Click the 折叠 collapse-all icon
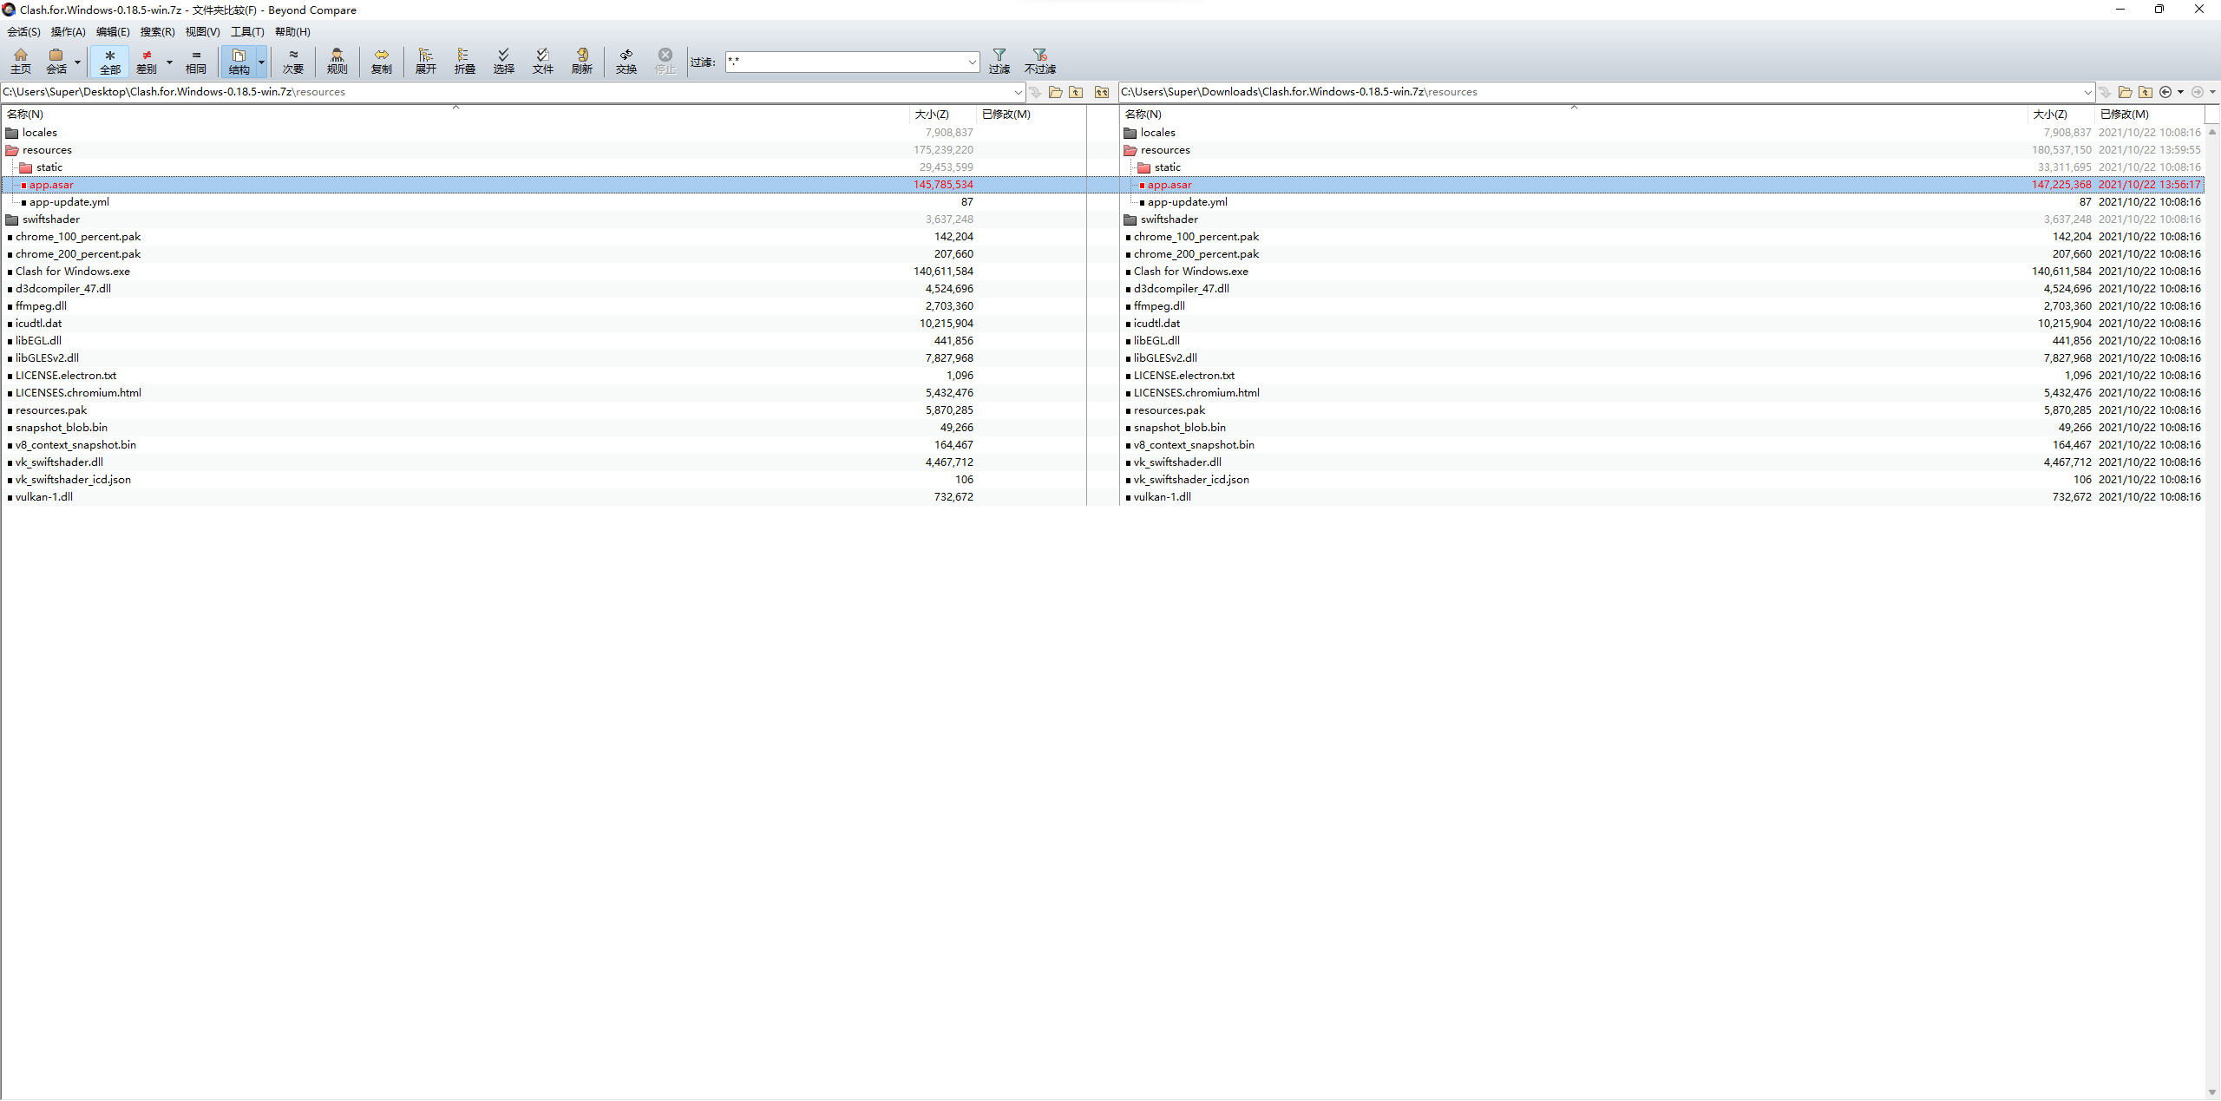 pos(464,61)
